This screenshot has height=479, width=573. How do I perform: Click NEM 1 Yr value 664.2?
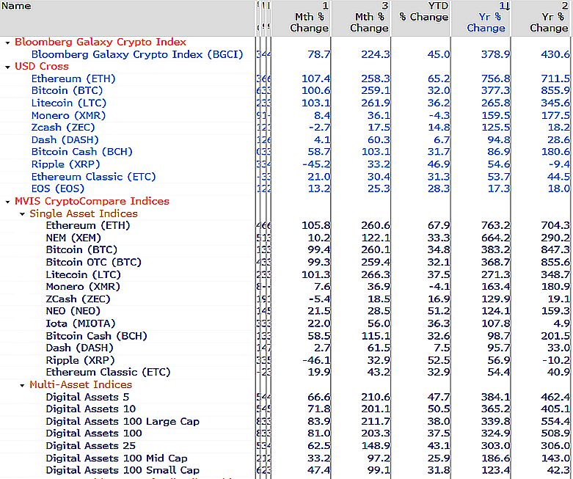(495, 238)
